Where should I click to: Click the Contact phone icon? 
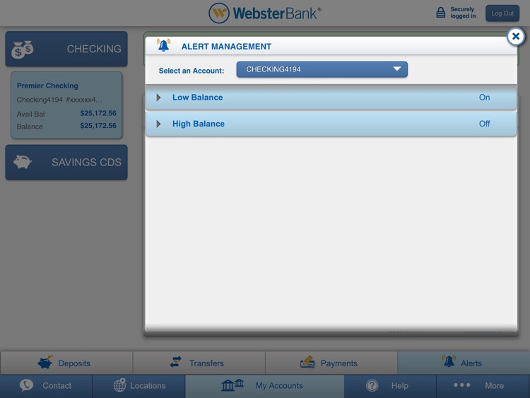click(26, 385)
